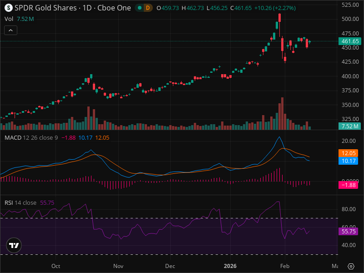The height and width of the screenshot is (273, 364).
Task: Click the 80.00 RSI scale label
Action: 349,209
